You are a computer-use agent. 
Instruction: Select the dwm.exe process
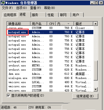point(50,74)
